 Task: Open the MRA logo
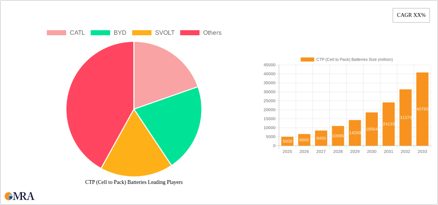click(20, 196)
